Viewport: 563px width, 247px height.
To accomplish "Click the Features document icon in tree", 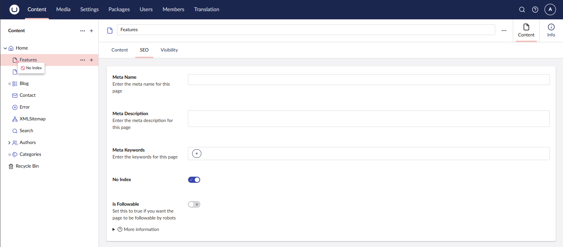I will pyautogui.click(x=15, y=60).
